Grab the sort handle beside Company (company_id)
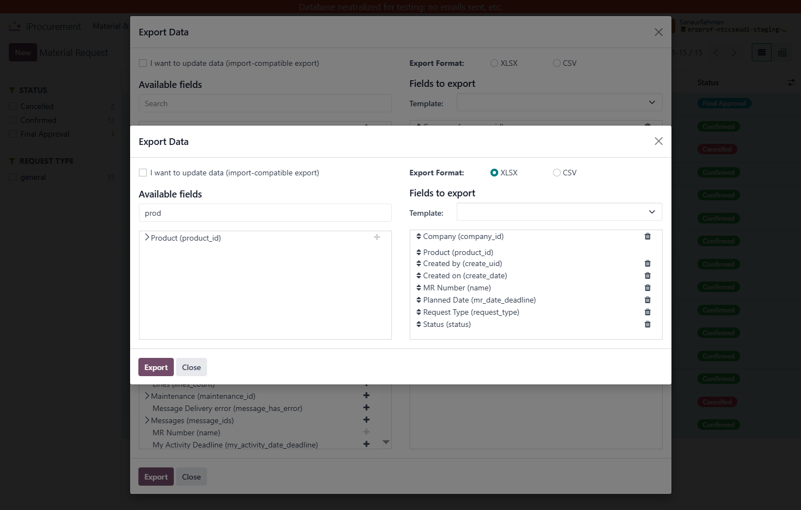Image resolution: width=801 pixels, height=510 pixels. point(418,236)
